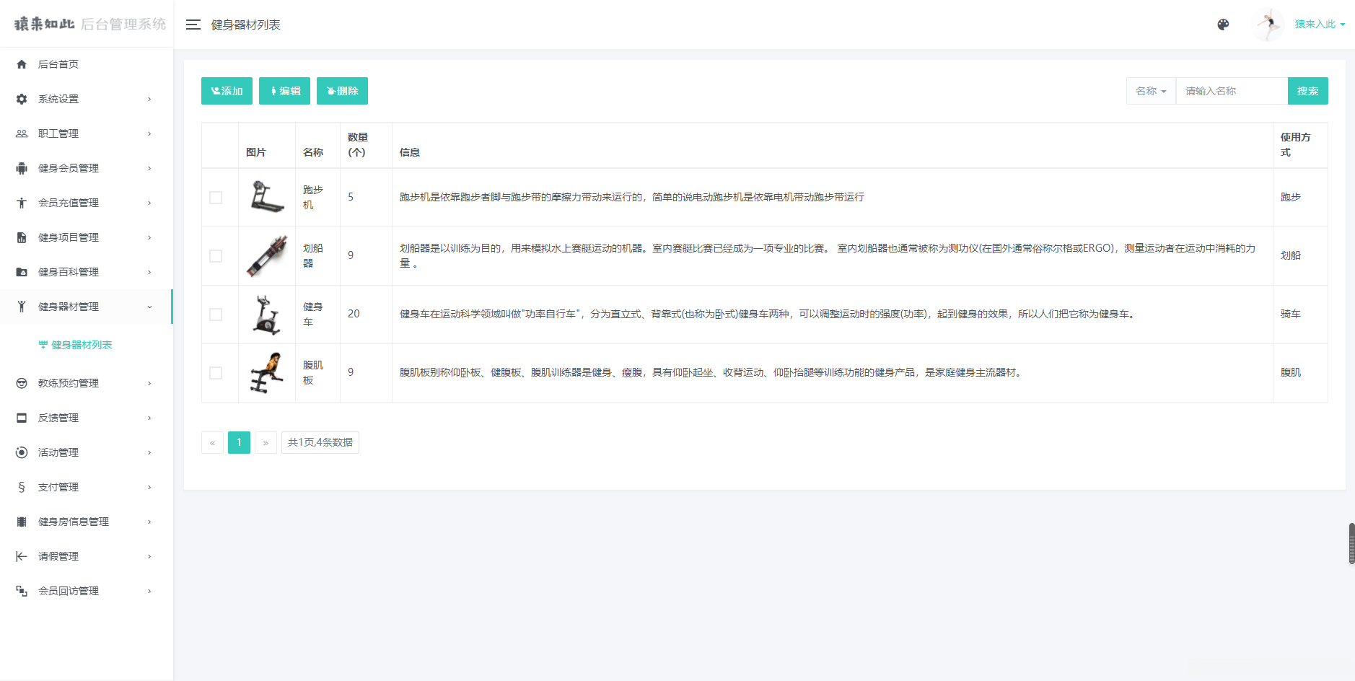Check the box for the 健身车 row

(216, 315)
